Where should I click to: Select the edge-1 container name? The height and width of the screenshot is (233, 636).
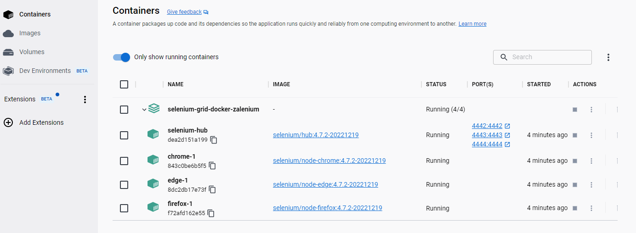click(178, 180)
